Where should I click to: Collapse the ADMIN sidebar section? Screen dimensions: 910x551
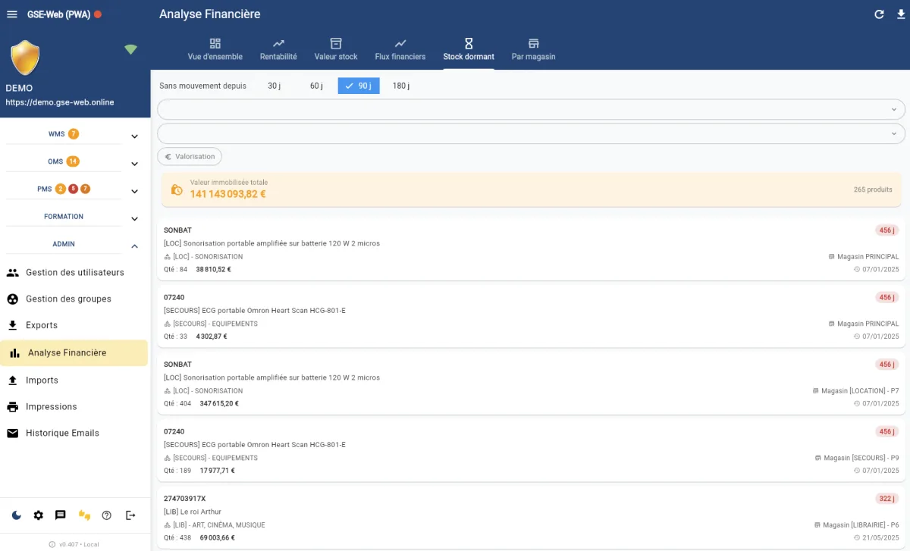pos(134,245)
